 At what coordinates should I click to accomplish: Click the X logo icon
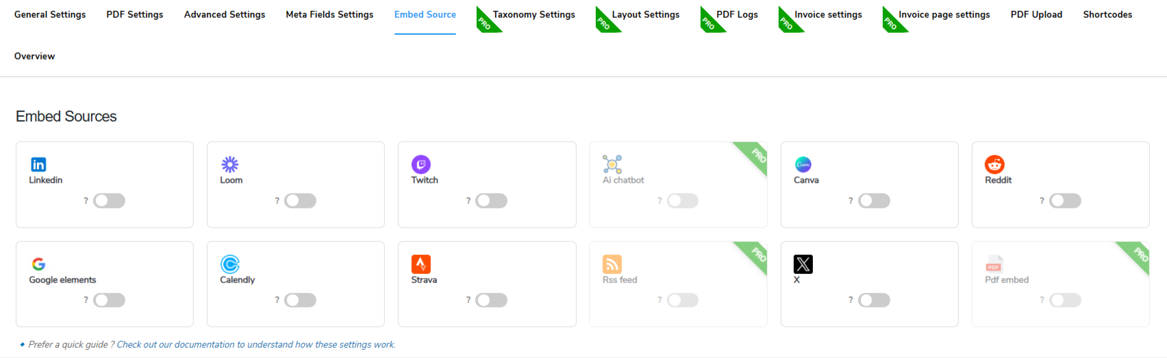pyautogui.click(x=803, y=264)
